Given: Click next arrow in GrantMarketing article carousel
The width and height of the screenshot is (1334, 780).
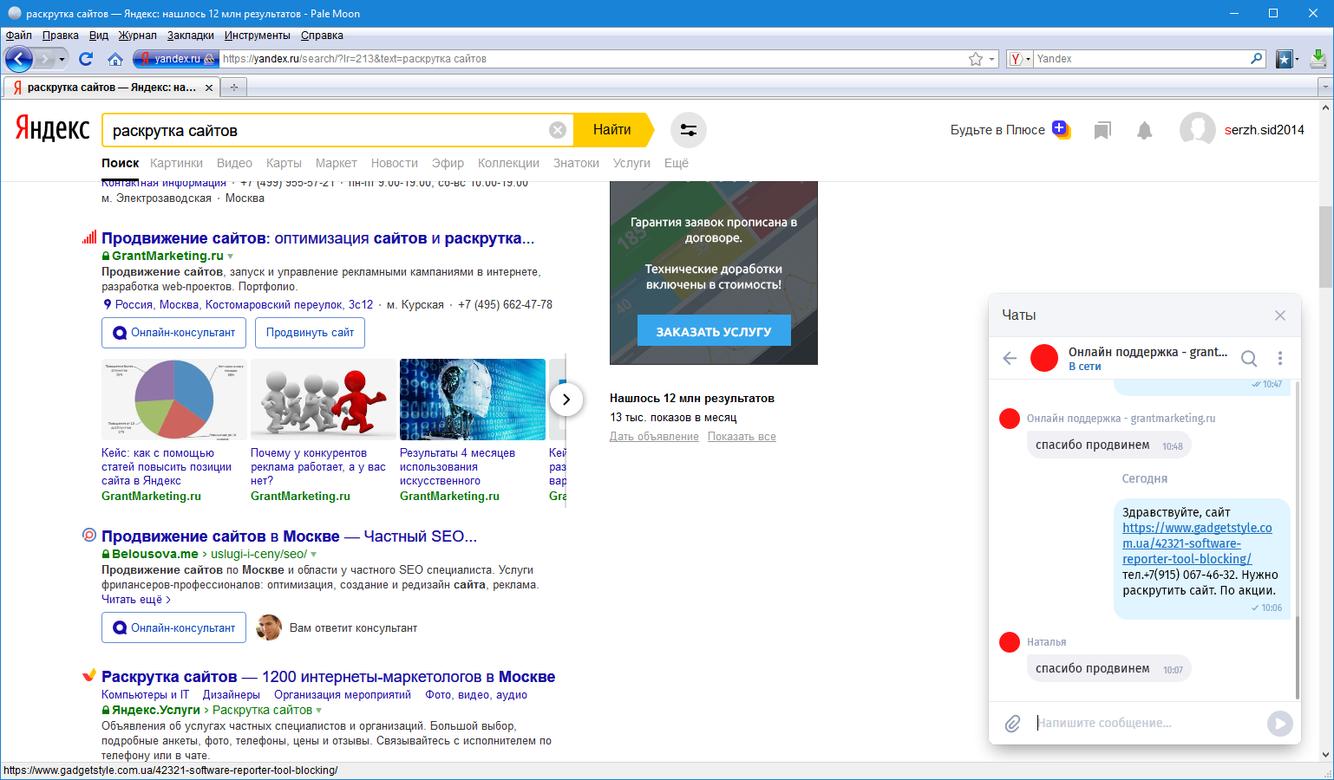Looking at the screenshot, I should pyautogui.click(x=566, y=400).
